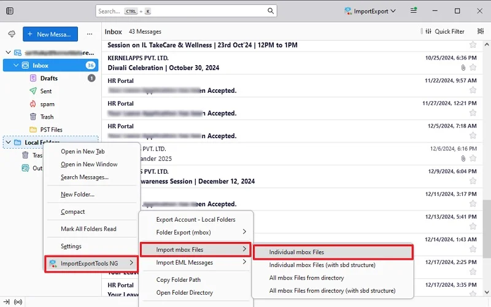Collapse the Inbox folder subtree
This screenshot has width=491, height=307.
(x=16, y=65)
